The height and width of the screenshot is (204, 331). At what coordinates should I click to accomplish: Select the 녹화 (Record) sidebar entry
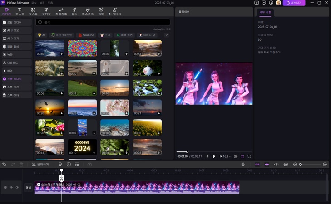[17, 54]
